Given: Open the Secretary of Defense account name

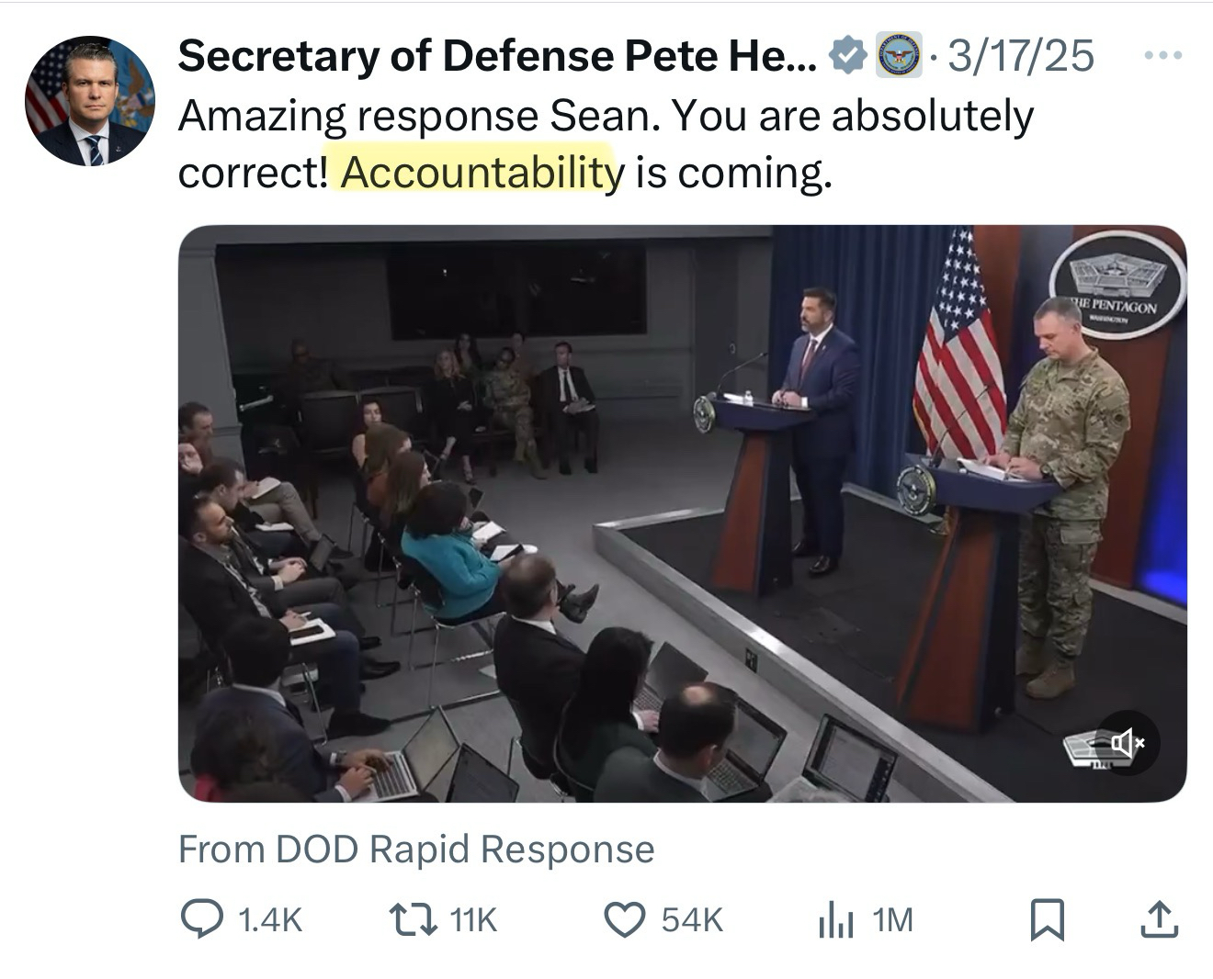Looking at the screenshot, I should click(x=496, y=57).
